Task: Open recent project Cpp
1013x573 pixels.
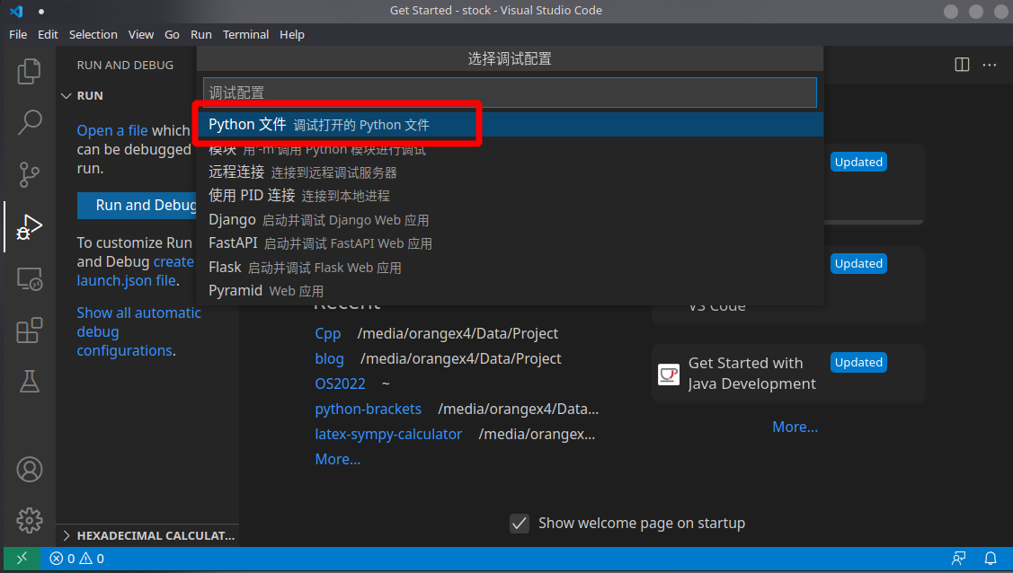Action: 327,333
